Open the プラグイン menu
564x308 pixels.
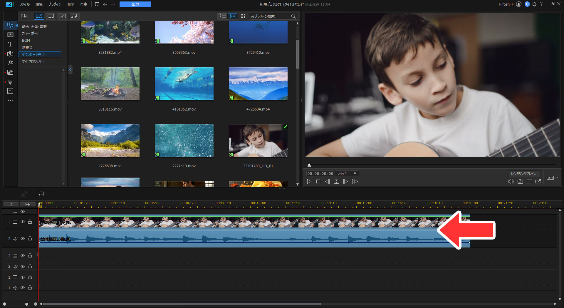coord(55,4)
